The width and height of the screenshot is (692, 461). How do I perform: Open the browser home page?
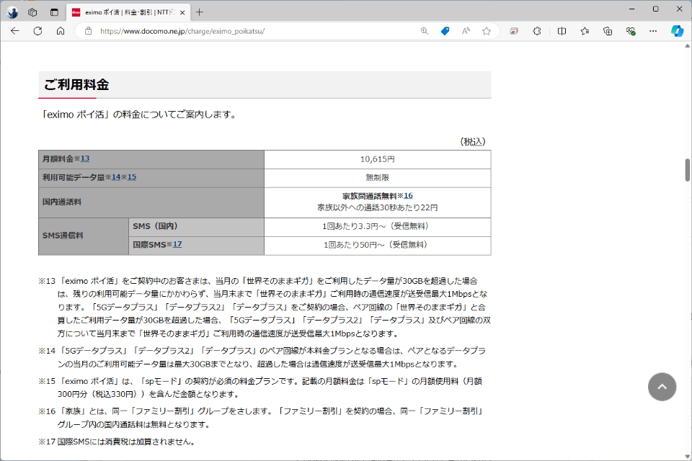[61, 31]
